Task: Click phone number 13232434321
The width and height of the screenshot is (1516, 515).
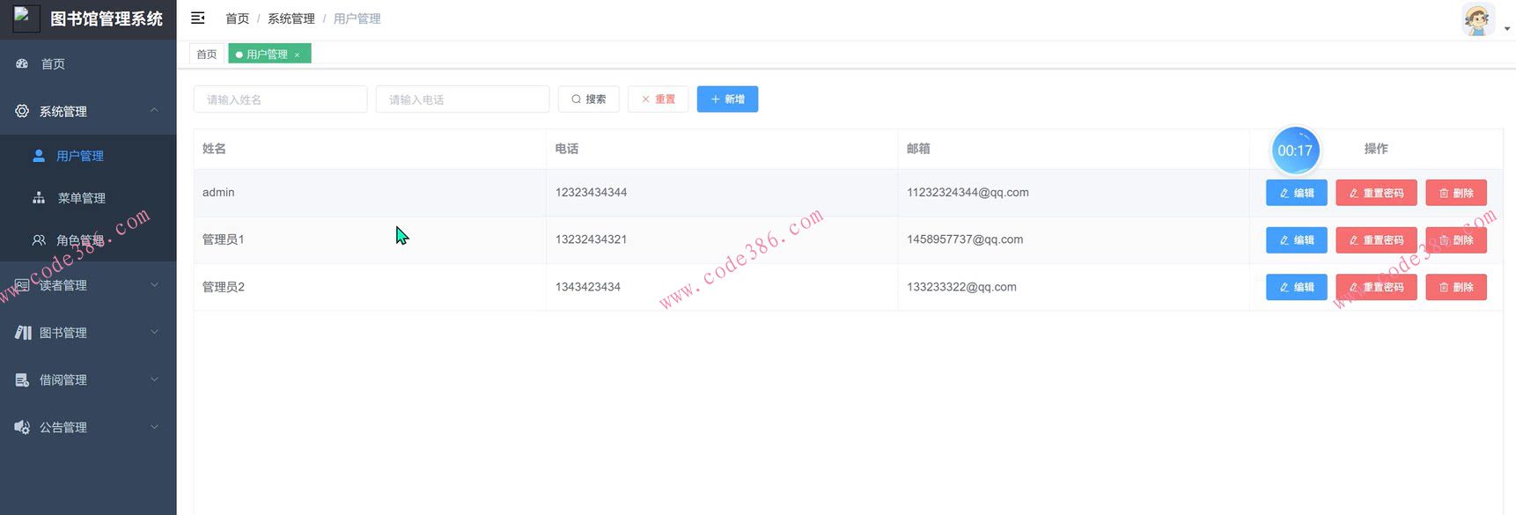Action: pyautogui.click(x=591, y=239)
